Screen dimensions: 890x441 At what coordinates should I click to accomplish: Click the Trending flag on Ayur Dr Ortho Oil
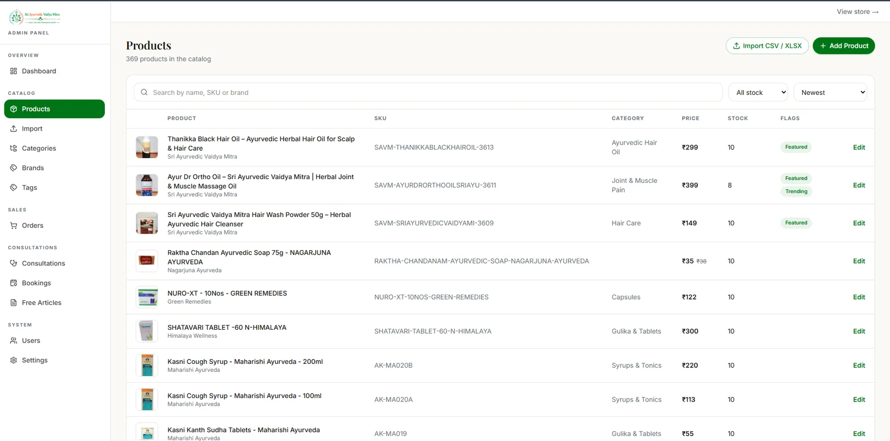pyautogui.click(x=796, y=192)
